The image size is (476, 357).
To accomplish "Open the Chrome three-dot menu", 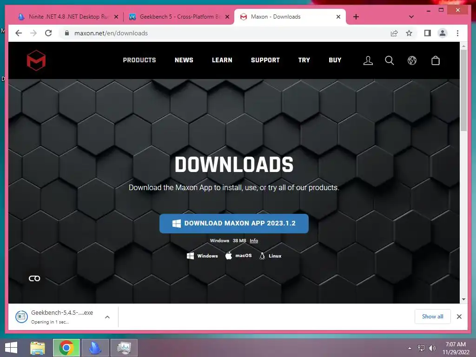I will [457, 33].
